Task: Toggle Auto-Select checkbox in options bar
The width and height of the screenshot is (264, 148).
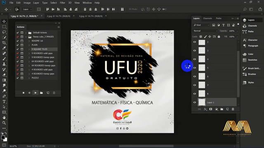Action: coord(17,9)
